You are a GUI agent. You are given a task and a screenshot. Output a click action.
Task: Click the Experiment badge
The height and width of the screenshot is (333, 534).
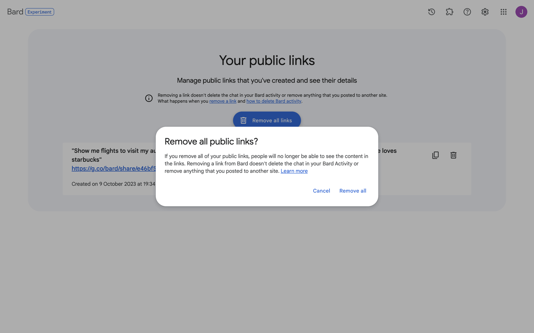point(39,12)
